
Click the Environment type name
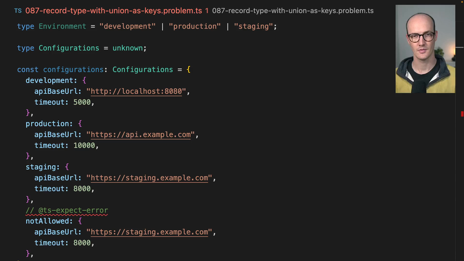pyautogui.click(x=62, y=27)
